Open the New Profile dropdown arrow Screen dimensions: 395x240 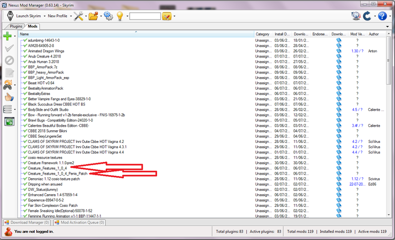tap(71, 16)
